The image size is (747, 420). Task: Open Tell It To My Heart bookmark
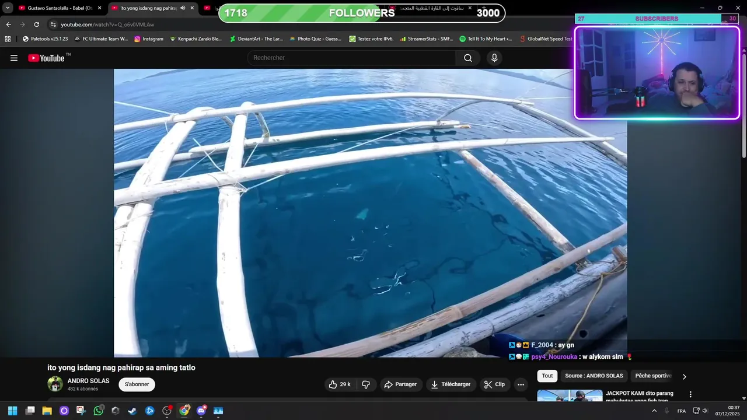tap(486, 39)
